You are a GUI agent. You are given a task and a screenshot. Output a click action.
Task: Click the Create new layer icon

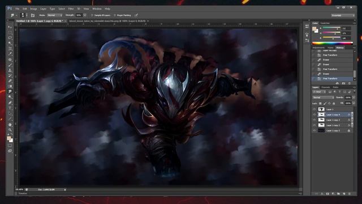coord(344,194)
